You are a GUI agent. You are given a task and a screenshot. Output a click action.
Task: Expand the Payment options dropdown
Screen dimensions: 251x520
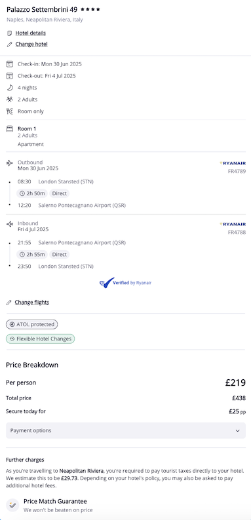[126, 430]
